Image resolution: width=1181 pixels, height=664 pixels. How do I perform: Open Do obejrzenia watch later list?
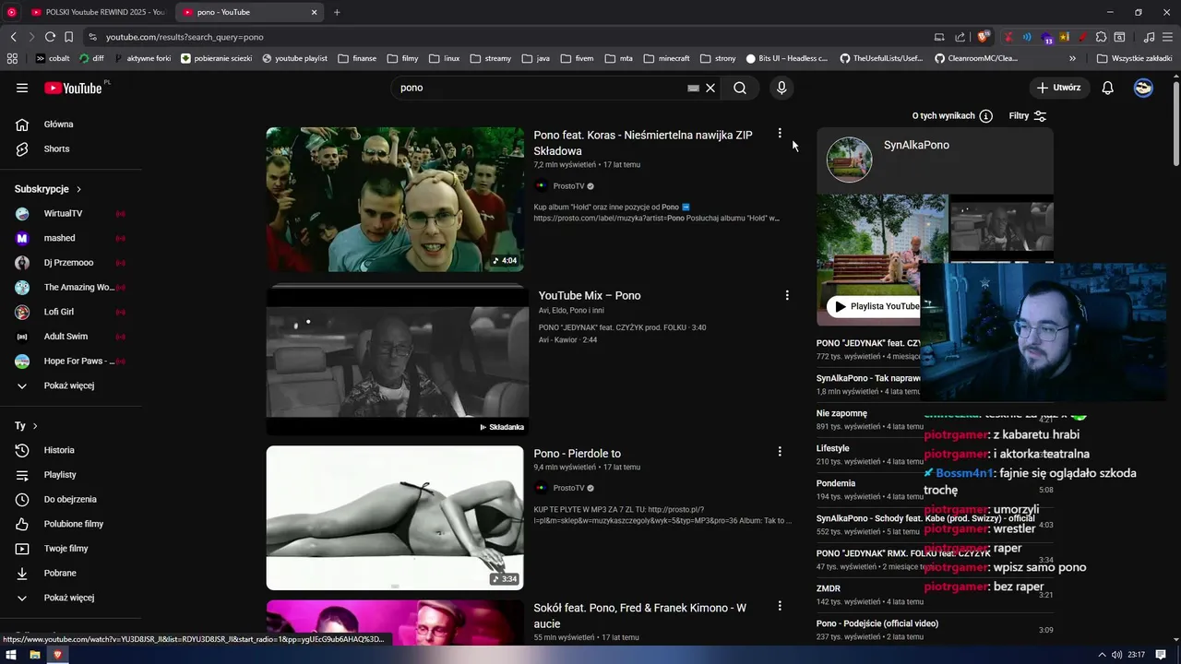[x=69, y=499]
